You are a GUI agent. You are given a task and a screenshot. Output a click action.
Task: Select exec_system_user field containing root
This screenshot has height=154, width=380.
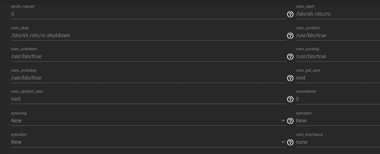149,99
